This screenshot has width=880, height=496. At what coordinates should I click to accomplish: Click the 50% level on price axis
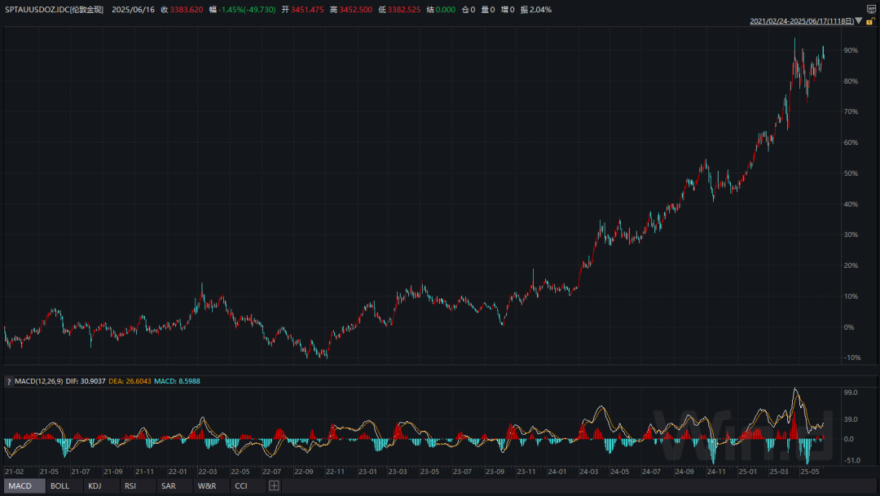coord(851,173)
